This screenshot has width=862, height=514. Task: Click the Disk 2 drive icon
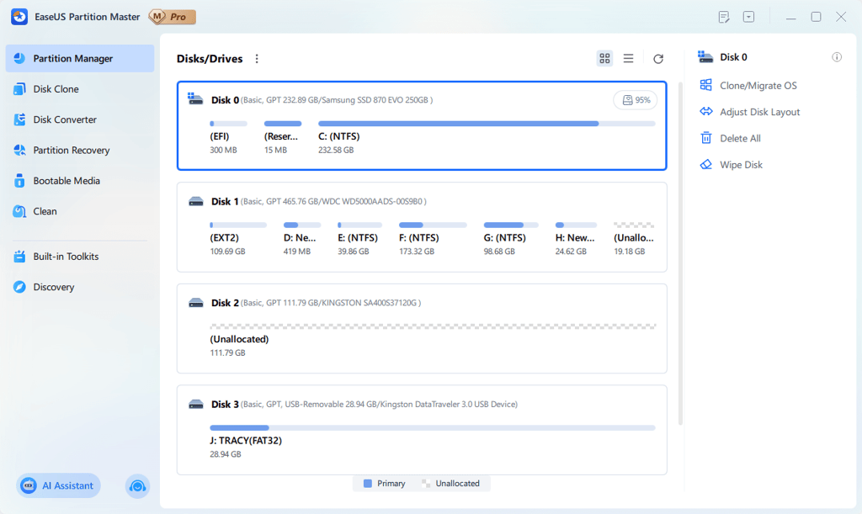pyautogui.click(x=195, y=303)
